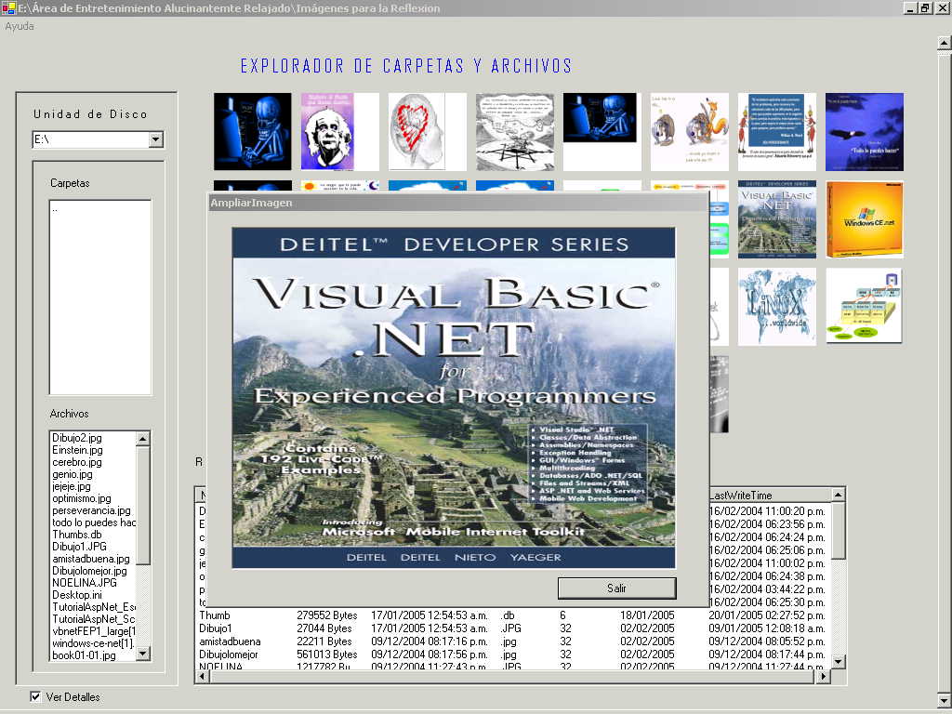This screenshot has height=714, width=952.
Task: Click the "279552 Bytes" size cell
Action: 327,615
